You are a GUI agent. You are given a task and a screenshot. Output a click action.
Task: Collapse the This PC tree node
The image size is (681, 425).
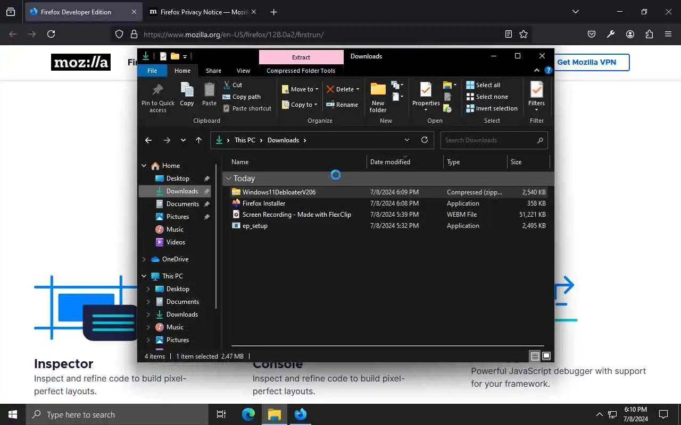pyautogui.click(x=144, y=276)
